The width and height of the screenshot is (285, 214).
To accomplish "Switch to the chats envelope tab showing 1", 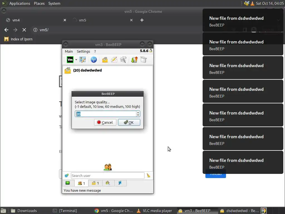I will click(95, 183).
